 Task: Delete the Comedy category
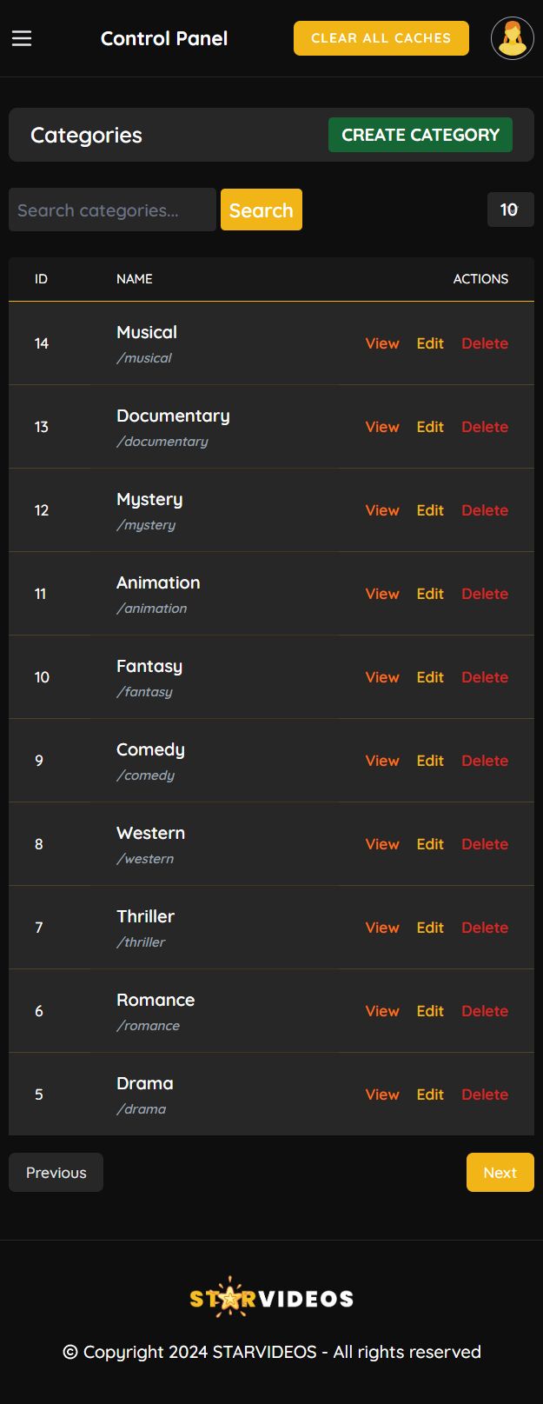[485, 761]
